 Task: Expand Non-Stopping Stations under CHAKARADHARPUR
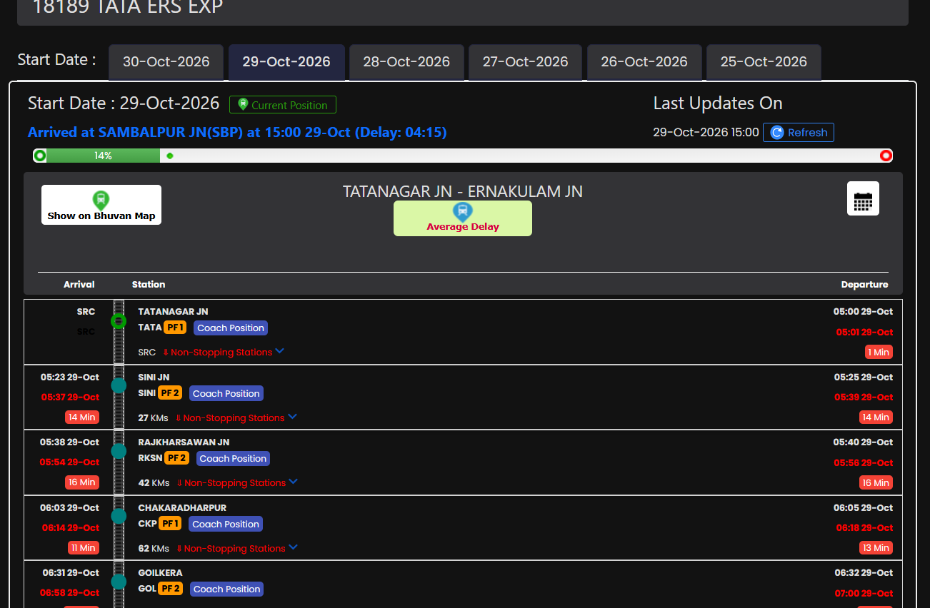click(237, 549)
